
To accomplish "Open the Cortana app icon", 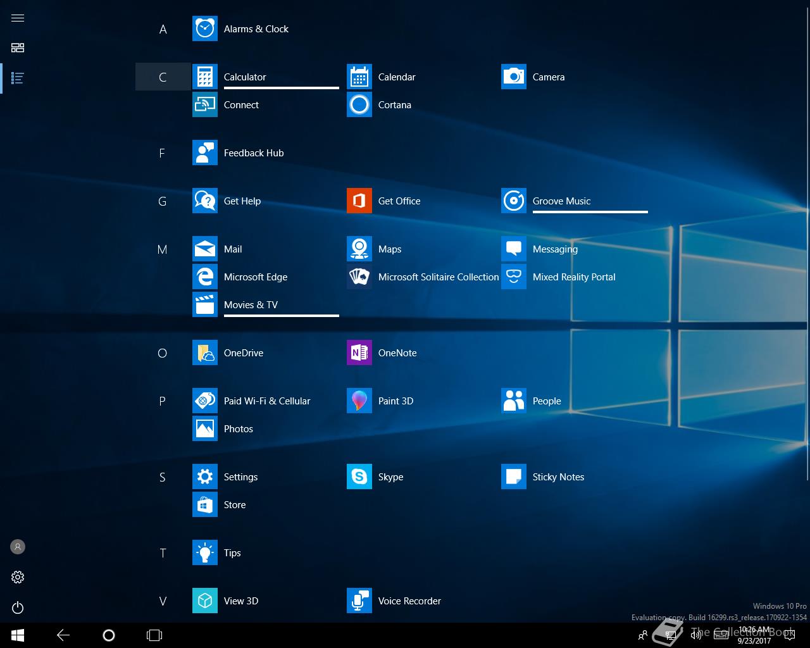I will (359, 104).
